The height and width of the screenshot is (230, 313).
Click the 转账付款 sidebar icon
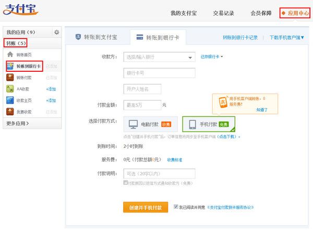coord(10,78)
